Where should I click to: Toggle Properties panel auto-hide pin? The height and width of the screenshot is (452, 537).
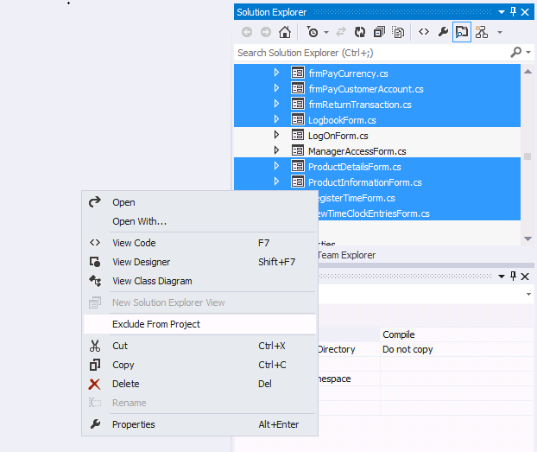coord(513,276)
